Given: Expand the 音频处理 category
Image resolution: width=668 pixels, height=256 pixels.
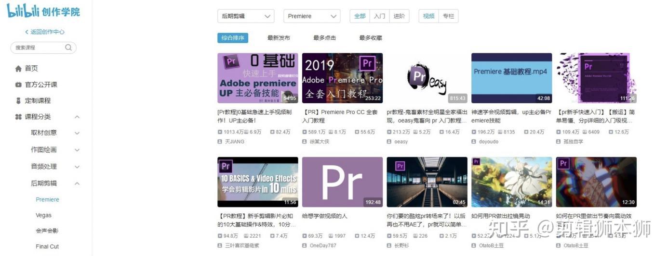Looking at the screenshot, I should (x=77, y=167).
